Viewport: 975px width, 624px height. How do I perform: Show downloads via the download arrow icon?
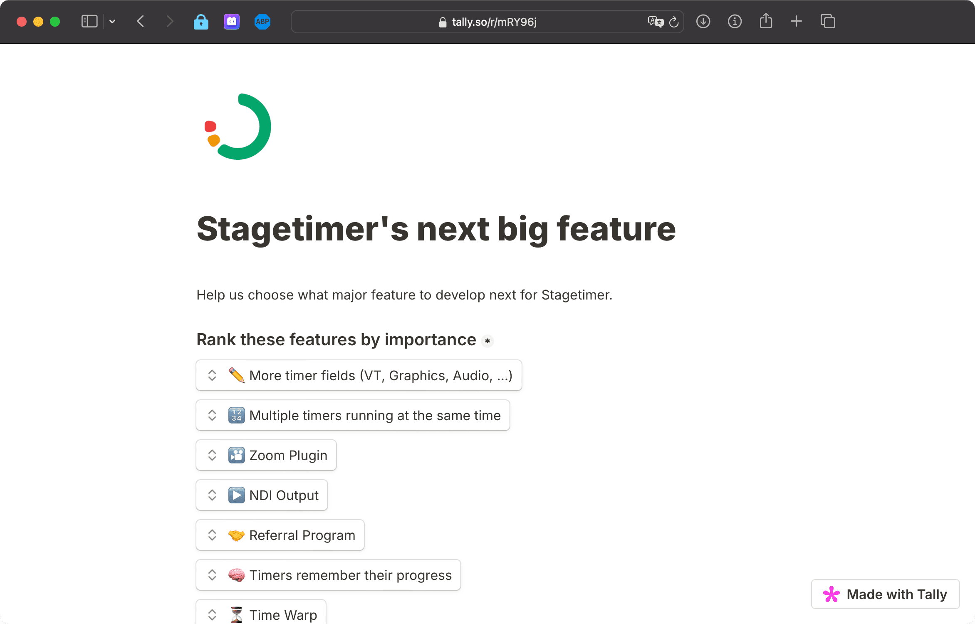(703, 22)
